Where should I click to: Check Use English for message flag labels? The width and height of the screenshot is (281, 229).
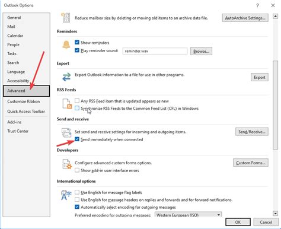pyautogui.click(x=77, y=192)
